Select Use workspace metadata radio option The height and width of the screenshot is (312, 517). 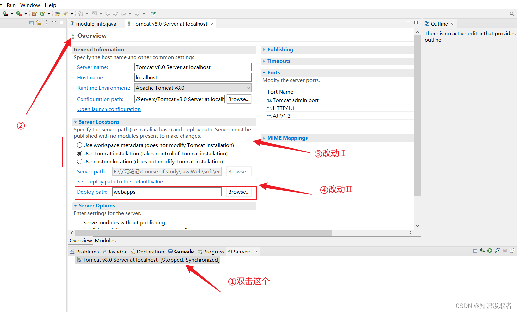(80, 145)
